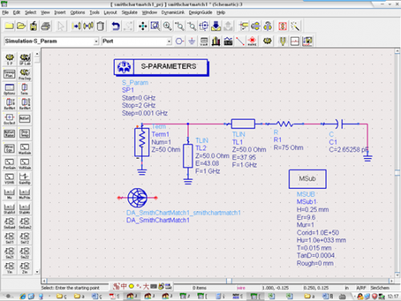Click the End Command pointer arrow icon
Viewport: 401px width, 301px height.
tap(61, 26)
